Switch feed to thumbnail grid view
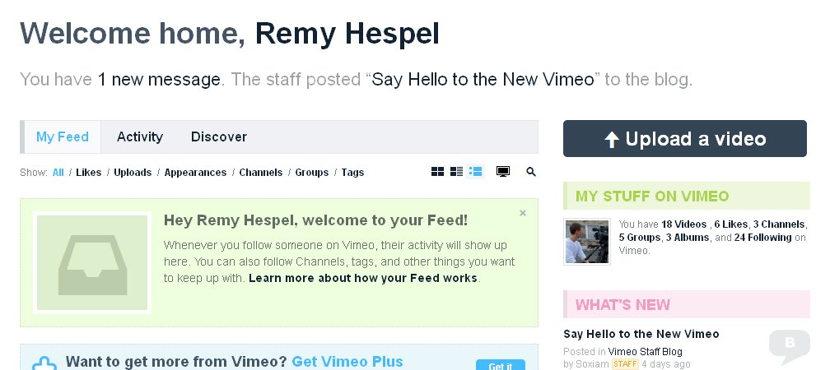Image resolution: width=830 pixels, height=370 pixels. pos(437,172)
